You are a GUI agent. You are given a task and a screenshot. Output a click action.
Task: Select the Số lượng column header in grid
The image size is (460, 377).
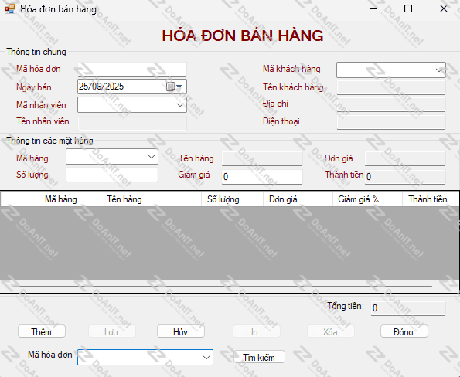coord(232,199)
